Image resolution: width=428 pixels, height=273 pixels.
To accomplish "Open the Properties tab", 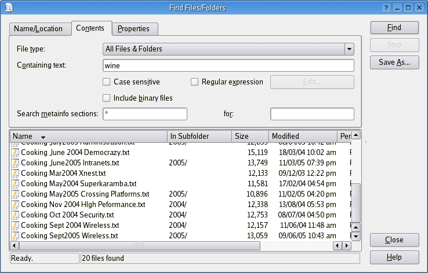I will (x=133, y=29).
